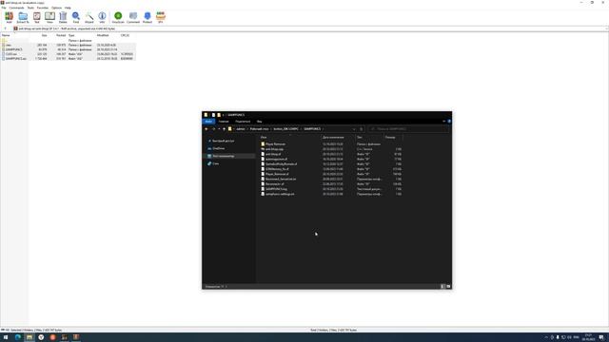
Task: Click the Delete trash can toolbar icon
Action: (63, 17)
